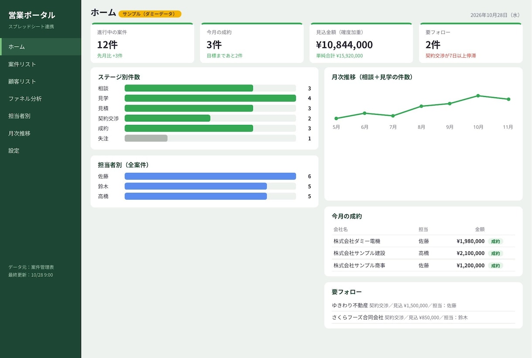Click the 担当者別(全案件) heading
The image size is (532, 358).
point(123,165)
